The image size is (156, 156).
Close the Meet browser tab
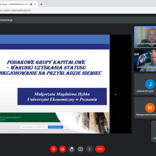[x=35, y=4]
